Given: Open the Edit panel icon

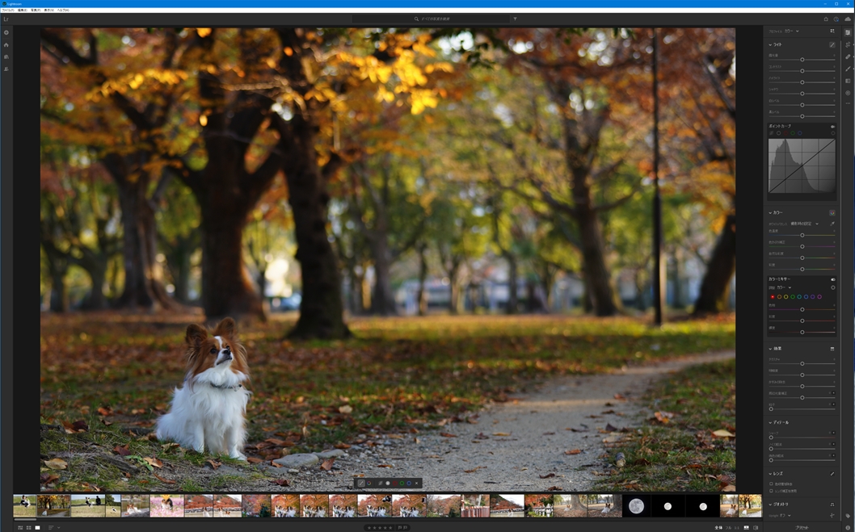Looking at the screenshot, I should 848,33.
